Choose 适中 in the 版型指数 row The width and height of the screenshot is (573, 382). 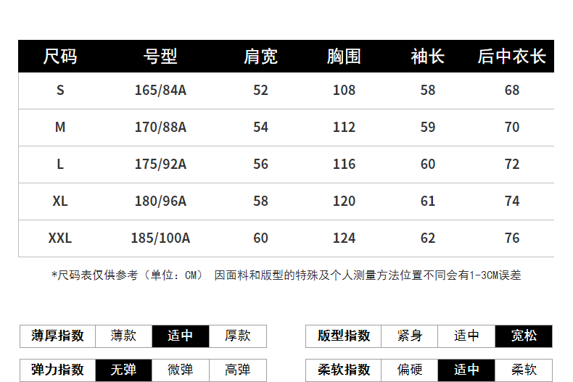466,336
